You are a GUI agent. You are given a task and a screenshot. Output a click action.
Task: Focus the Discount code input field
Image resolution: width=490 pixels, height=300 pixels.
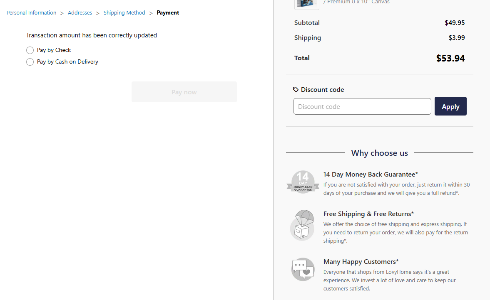[x=362, y=106]
